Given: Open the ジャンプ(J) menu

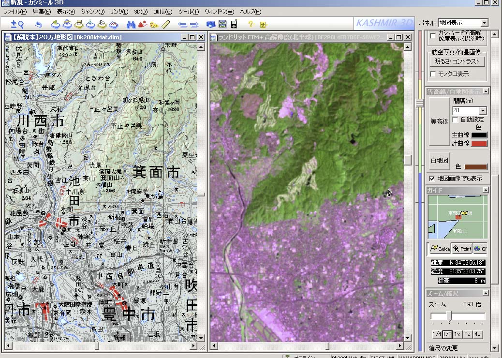Looking at the screenshot, I should coord(92,12).
